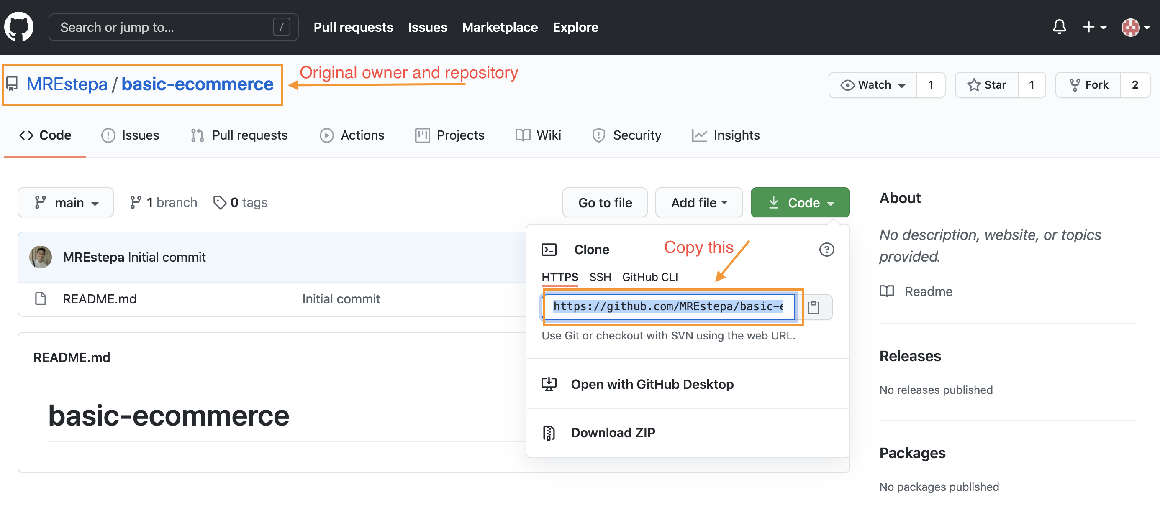Open the README.md file

[x=100, y=298]
